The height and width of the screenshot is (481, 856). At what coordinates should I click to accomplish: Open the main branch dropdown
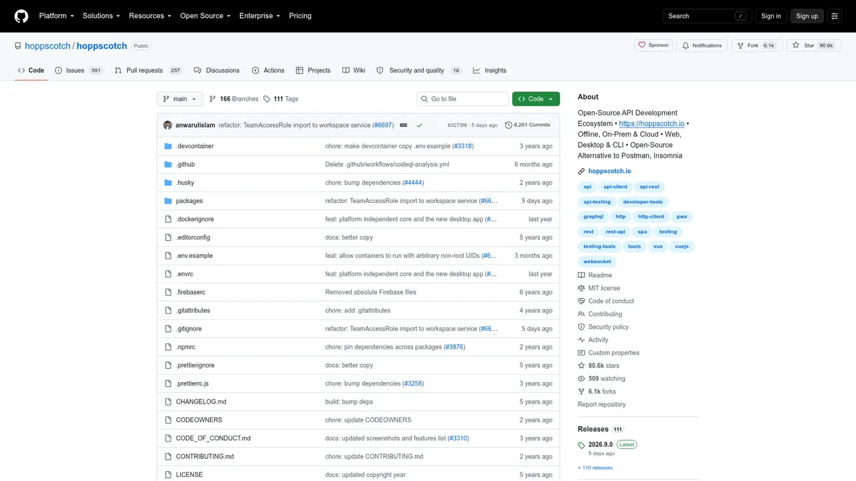pos(180,99)
